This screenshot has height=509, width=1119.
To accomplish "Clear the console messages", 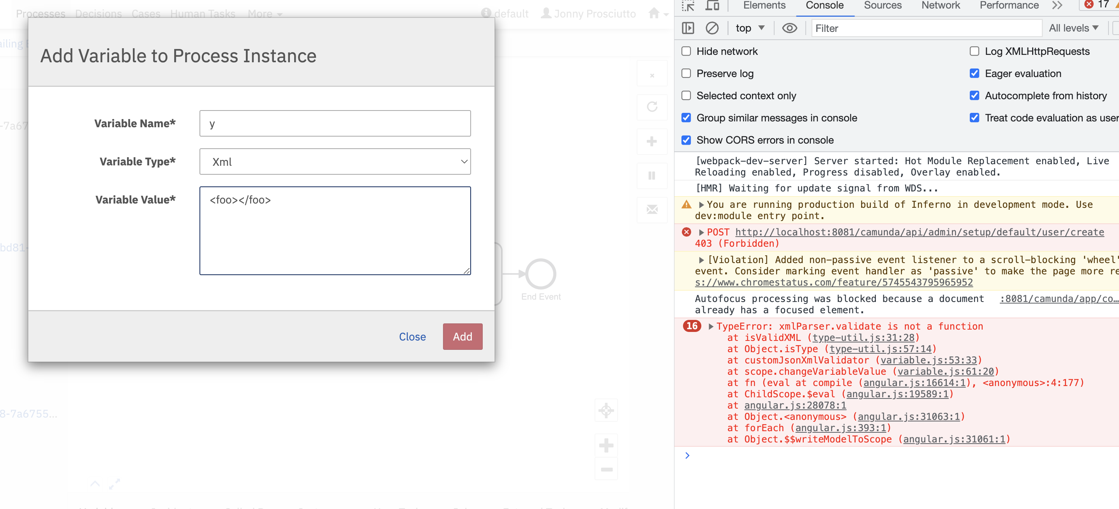I will tap(712, 28).
